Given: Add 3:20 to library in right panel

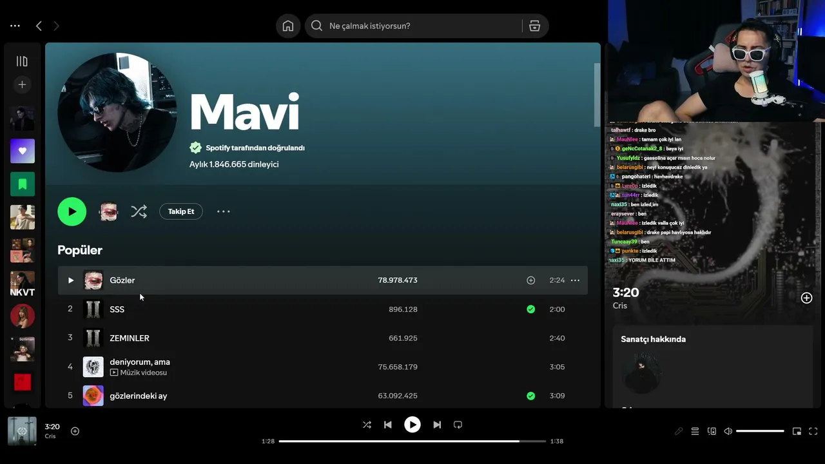Looking at the screenshot, I should [x=806, y=298].
